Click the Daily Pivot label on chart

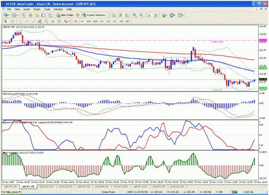pyautogui.click(x=217, y=42)
